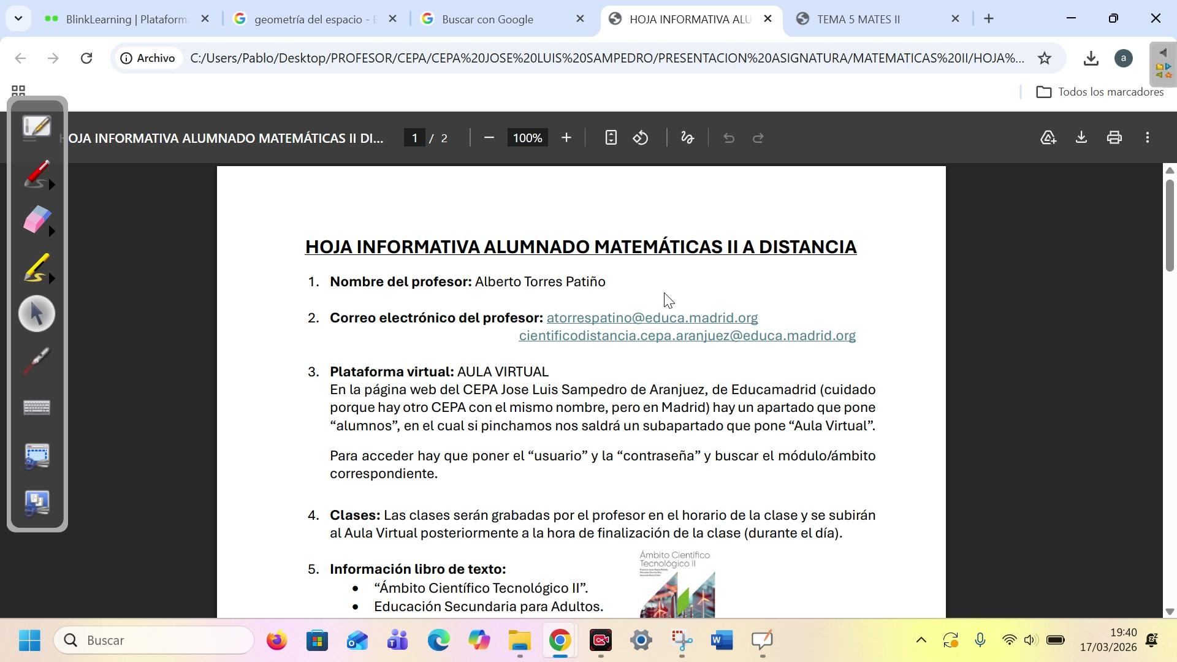Open the on-screen keyboard tool
This screenshot has width=1177, height=662.
pos(37,408)
